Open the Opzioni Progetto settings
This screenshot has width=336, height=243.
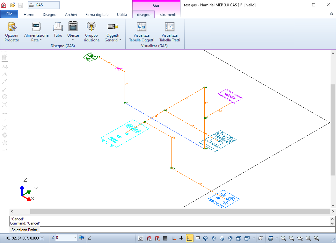pyautogui.click(x=12, y=32)
